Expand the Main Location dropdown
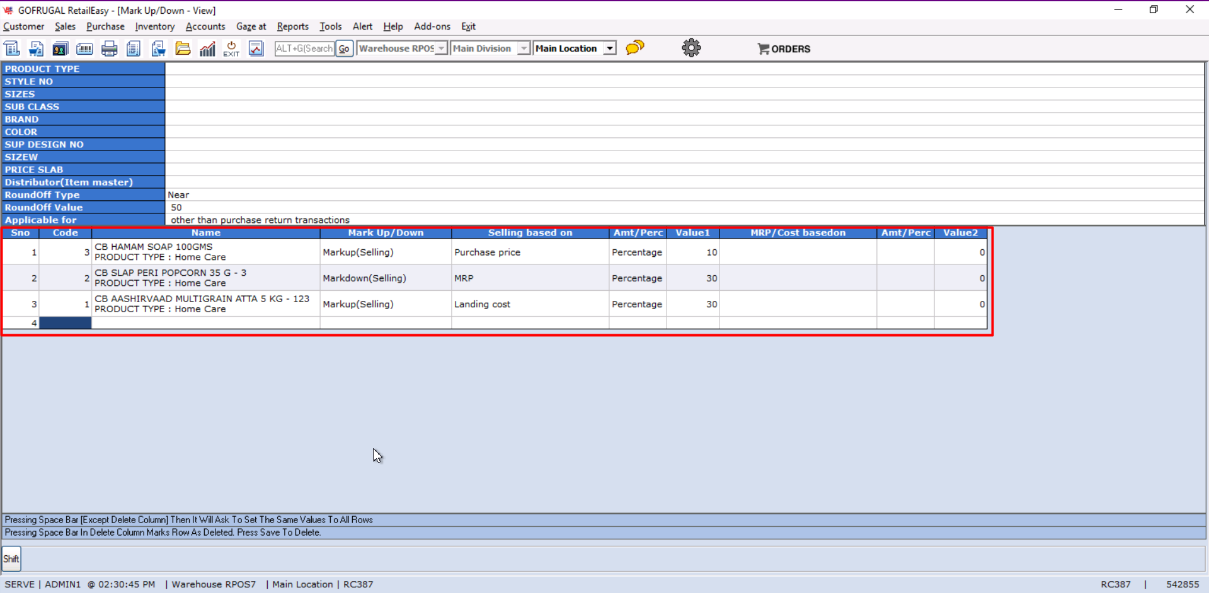Viewport: 1209px width, 593px height. pos(609,48)
